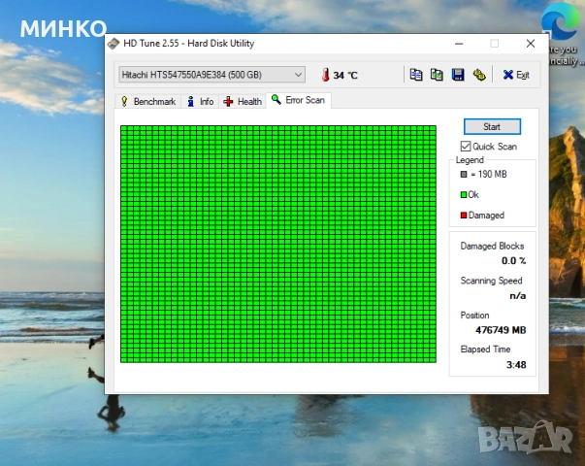Screen dimensions: 585x466
Task: Click the gray 190 MB legend square
Action: 464,175
